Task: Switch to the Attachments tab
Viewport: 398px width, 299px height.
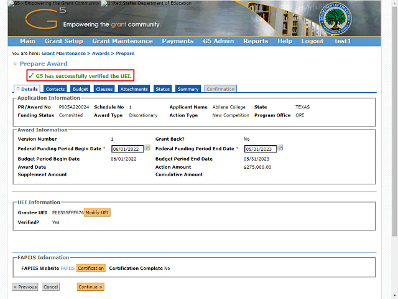Action: (x=134, y=89)
